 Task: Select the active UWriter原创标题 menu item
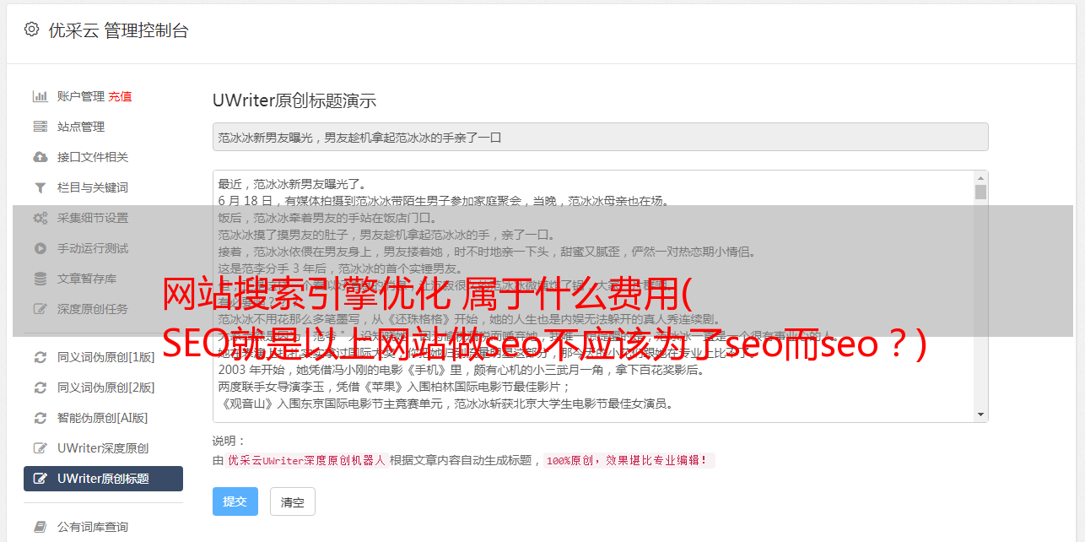[103, 479]
